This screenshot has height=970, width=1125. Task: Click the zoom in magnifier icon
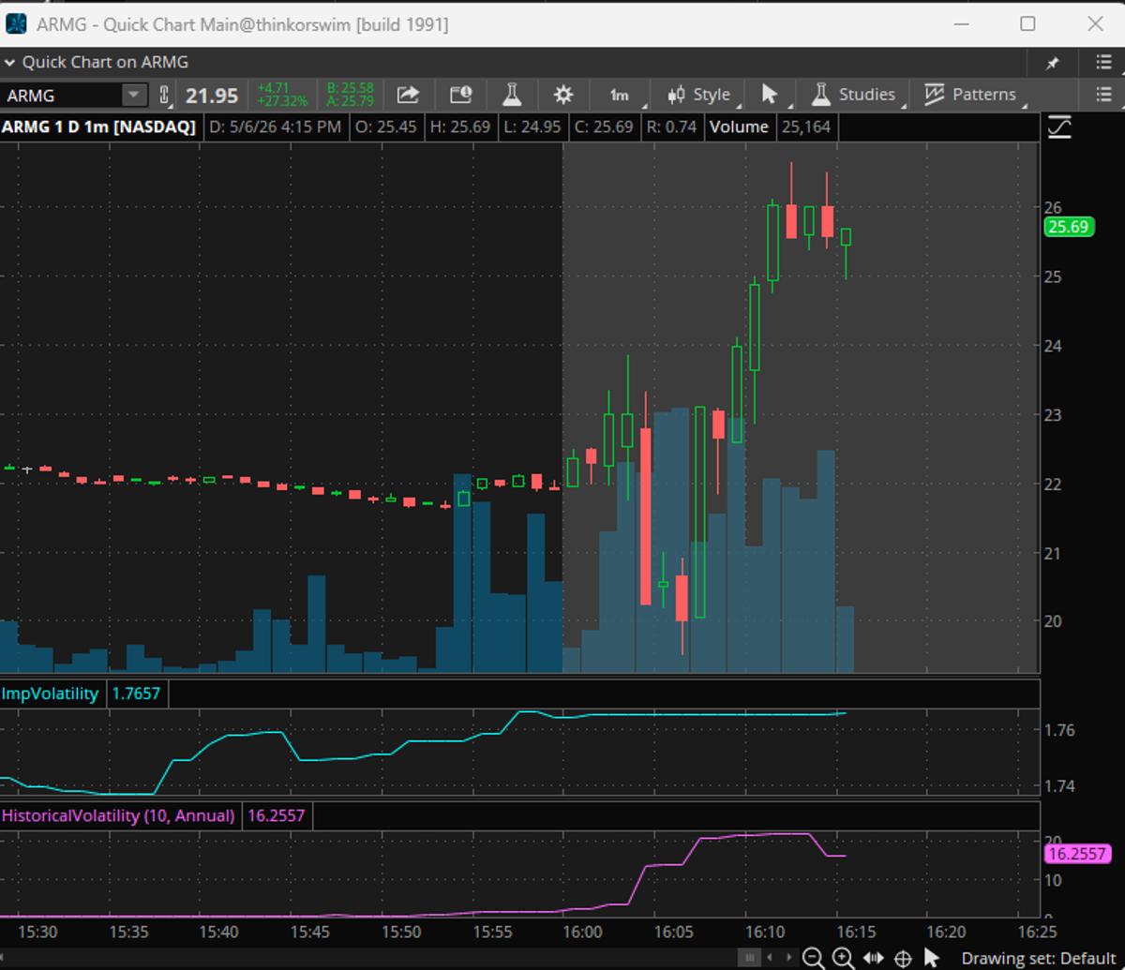844,958
